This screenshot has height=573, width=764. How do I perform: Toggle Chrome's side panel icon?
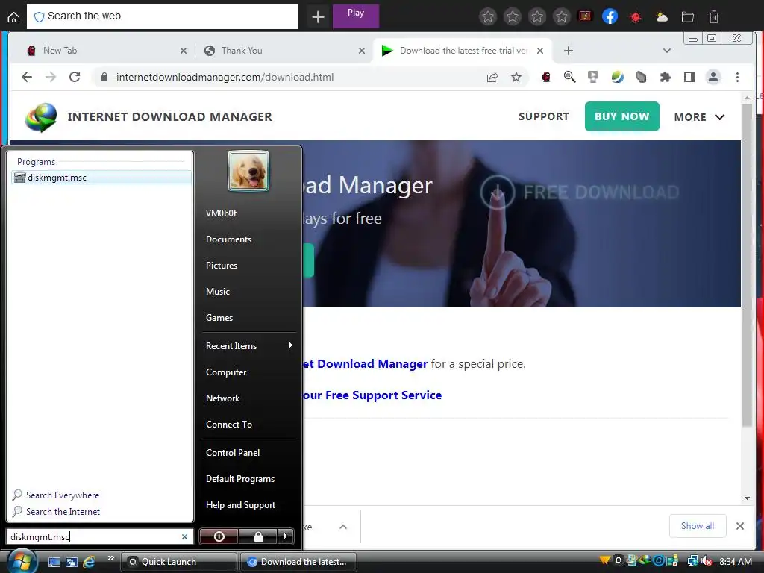coord(689,77)
